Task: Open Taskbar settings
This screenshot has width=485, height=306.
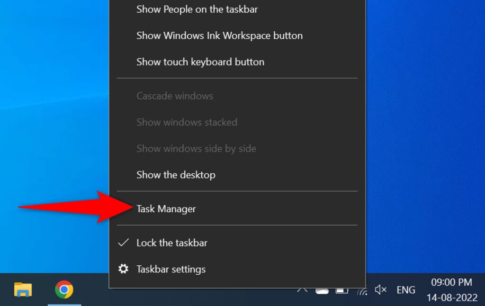Action: tap(171, 270)
